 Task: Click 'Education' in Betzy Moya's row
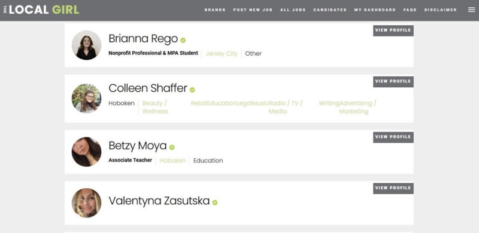tap(208, 161)
